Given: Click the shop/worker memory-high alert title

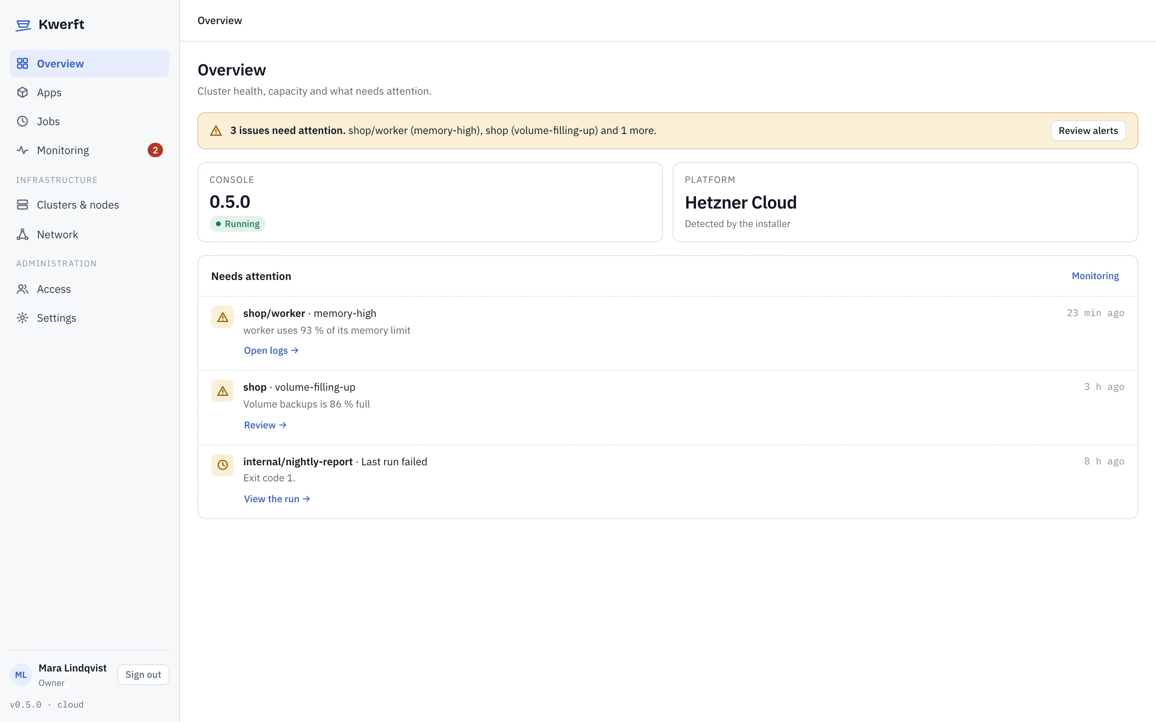Looking at the screenshot, I should click(309, 313).
